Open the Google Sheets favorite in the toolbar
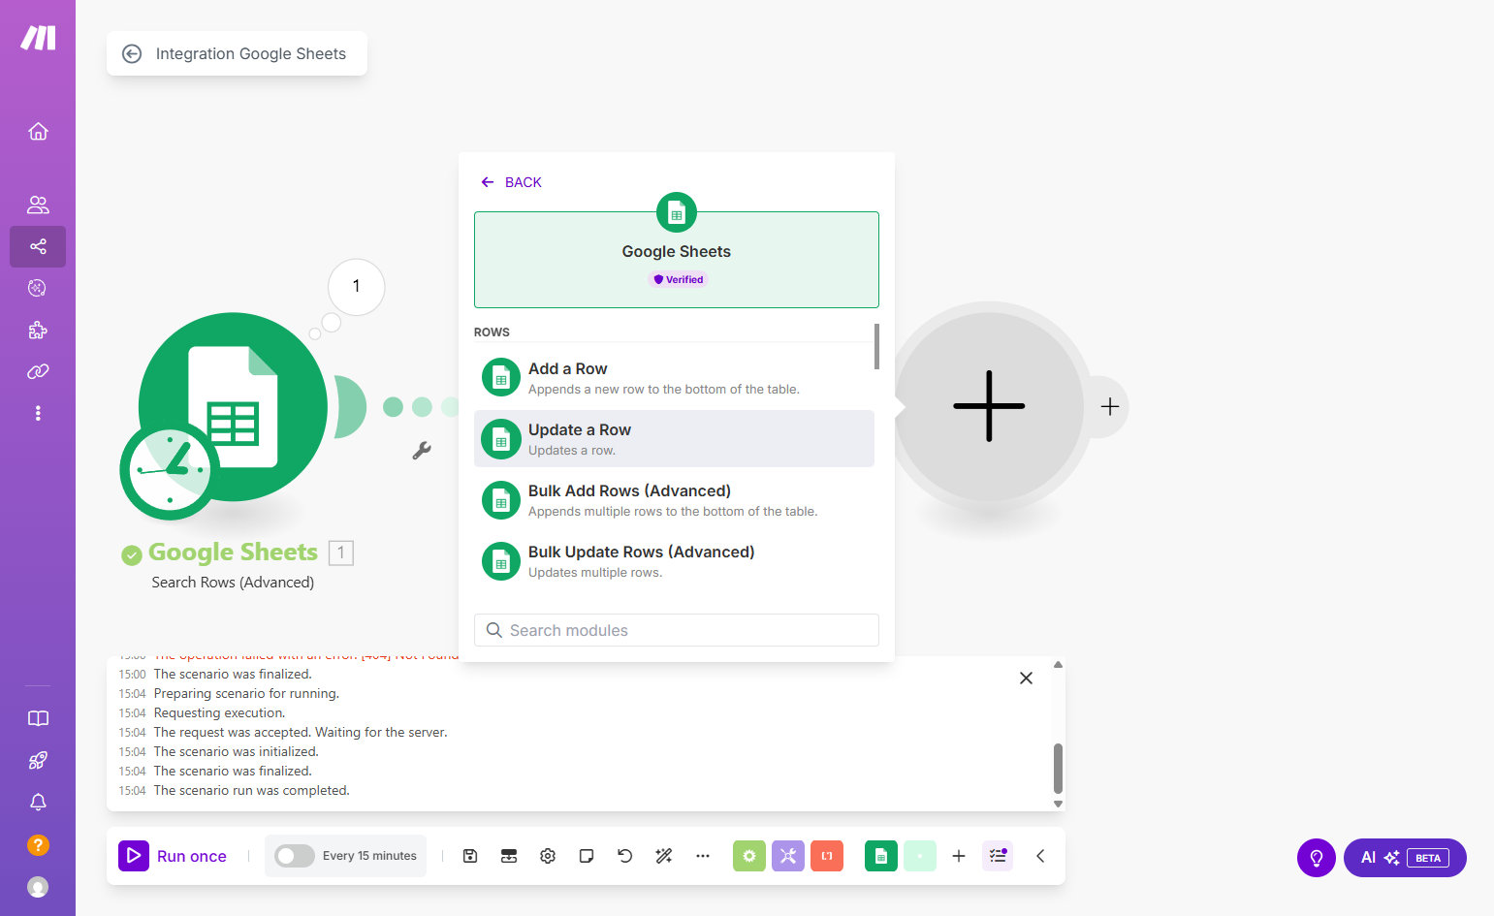 tap(881, 856)
